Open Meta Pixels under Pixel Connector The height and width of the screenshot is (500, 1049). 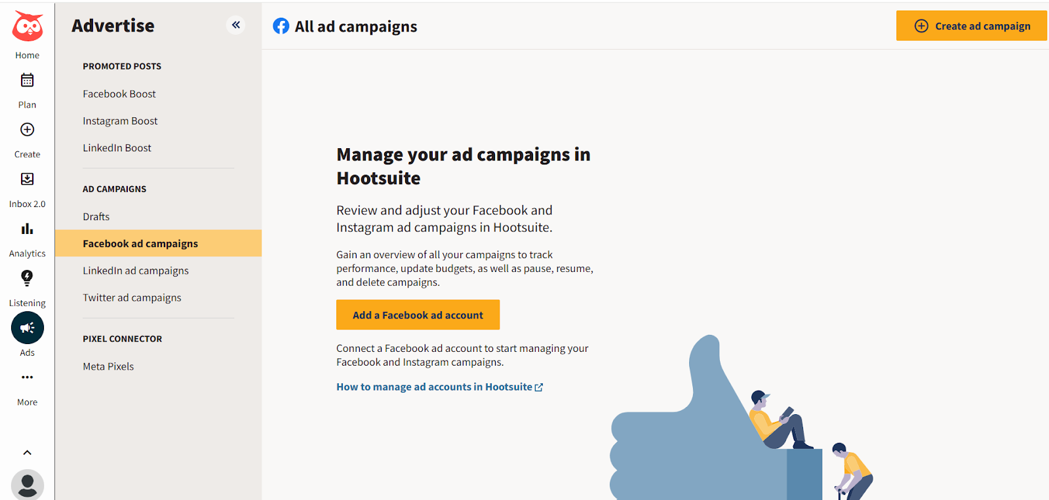click(108, 366)
